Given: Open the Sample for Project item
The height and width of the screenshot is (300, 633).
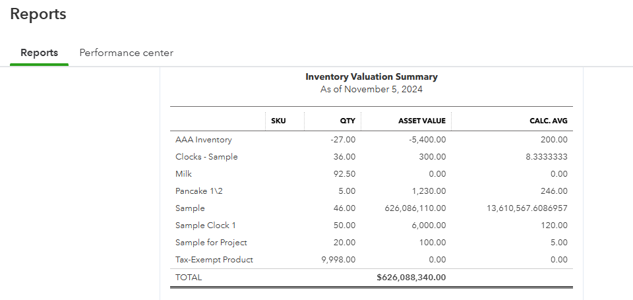Looking at the screenshot, I should (211, 243).
